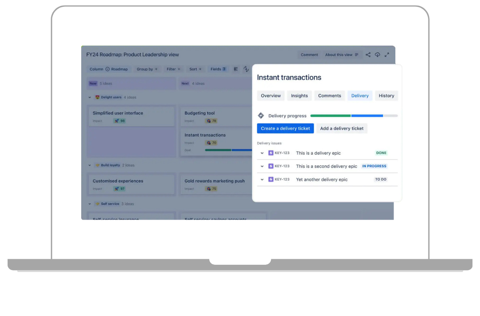Open the Column Roadmap dropdown
This screenshot has width=480, height=316.
click(x=109, y=69)
